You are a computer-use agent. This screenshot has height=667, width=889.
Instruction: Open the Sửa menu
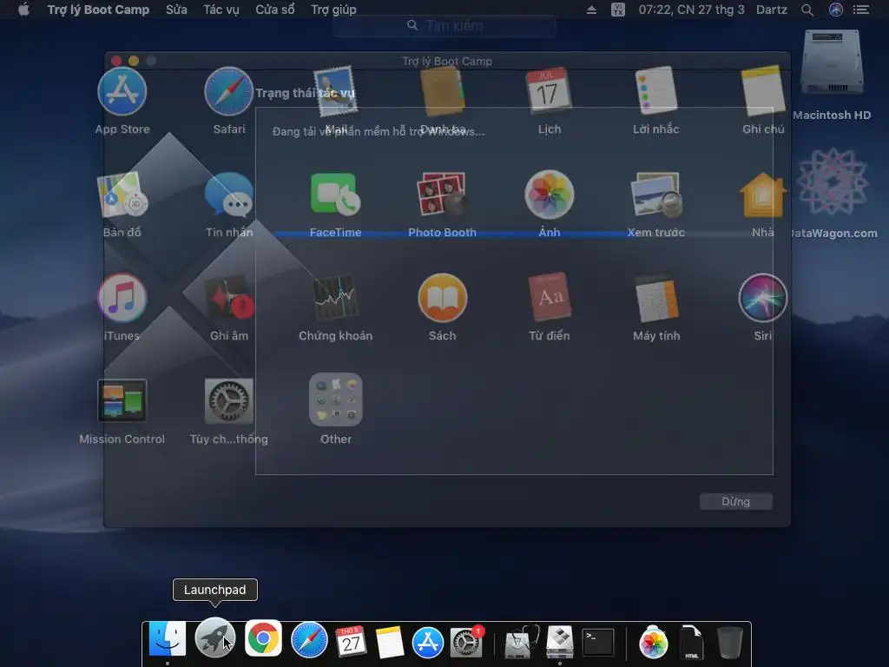click(x=176, y=10)
